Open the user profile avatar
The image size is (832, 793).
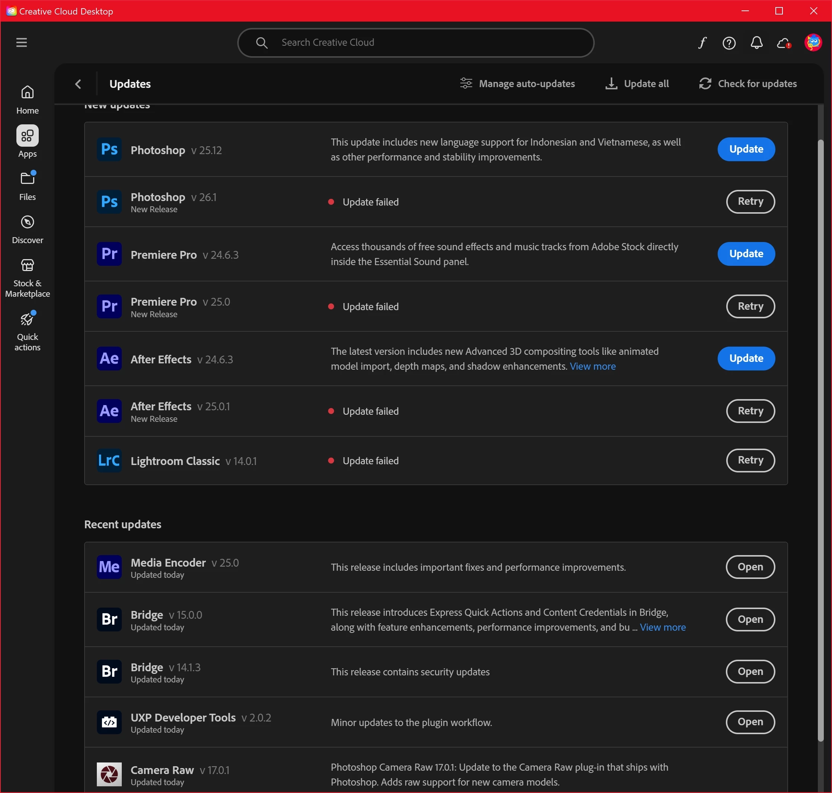(813, 43)
